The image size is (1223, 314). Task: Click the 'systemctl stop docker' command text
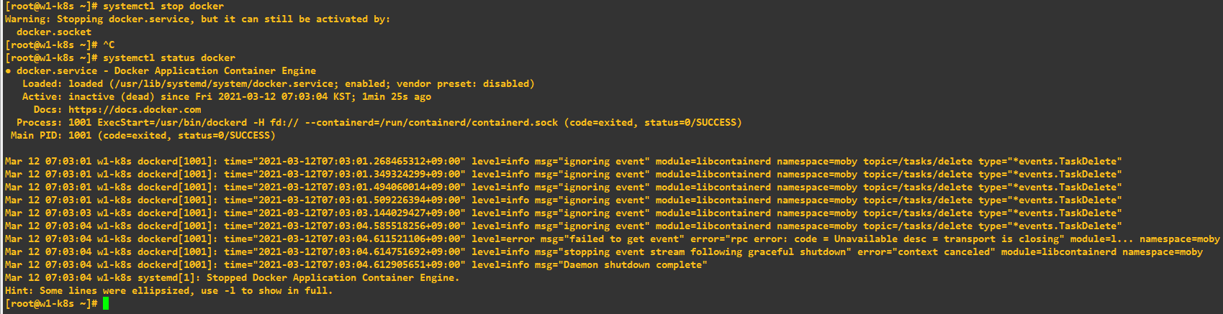point(163,6)
